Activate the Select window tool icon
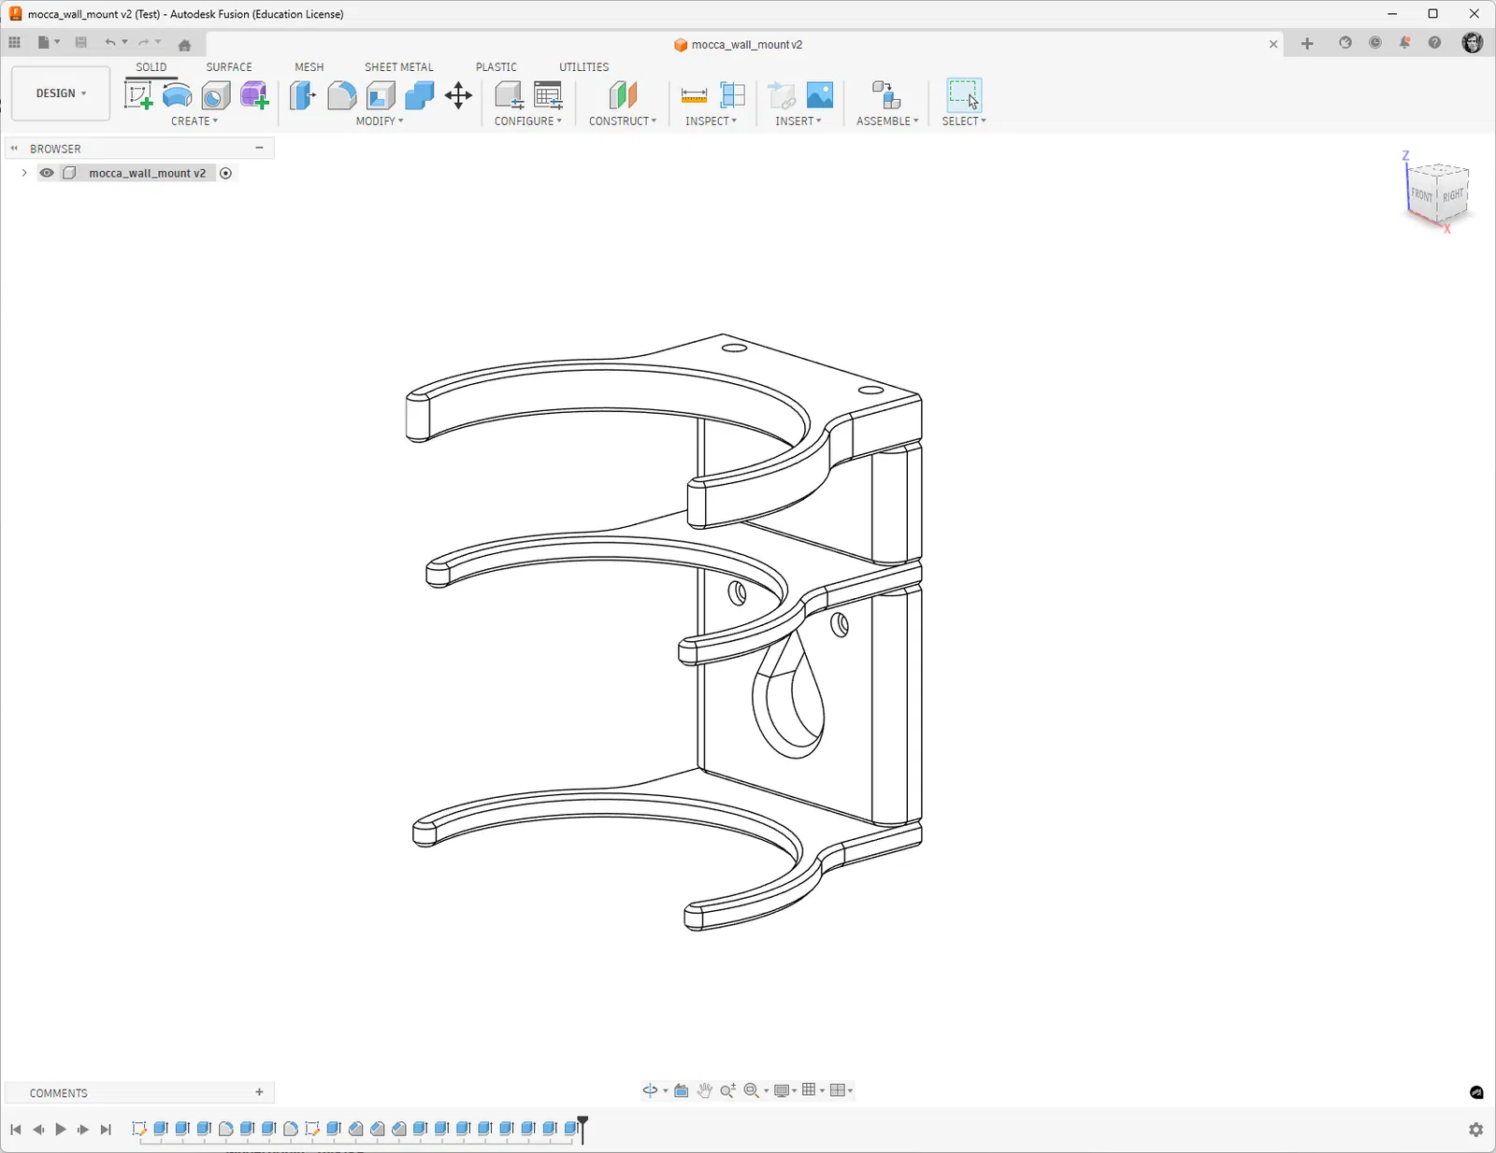1496x1153 pixels. (964, 95)
